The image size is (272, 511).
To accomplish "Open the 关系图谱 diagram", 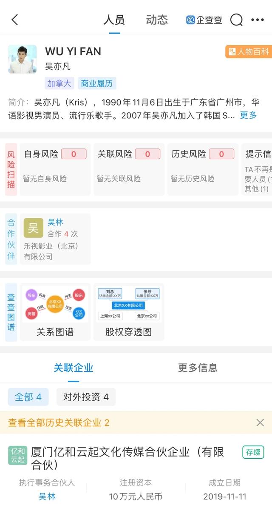I will click(x=54, y=311).
